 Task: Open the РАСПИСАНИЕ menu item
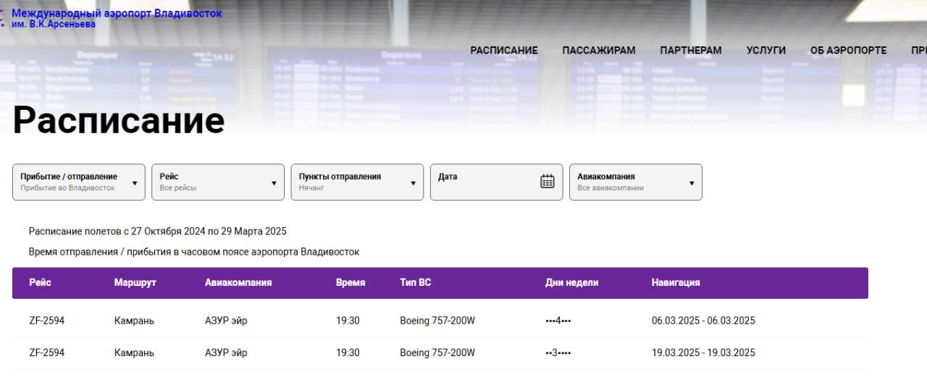[x=504, y=50]
